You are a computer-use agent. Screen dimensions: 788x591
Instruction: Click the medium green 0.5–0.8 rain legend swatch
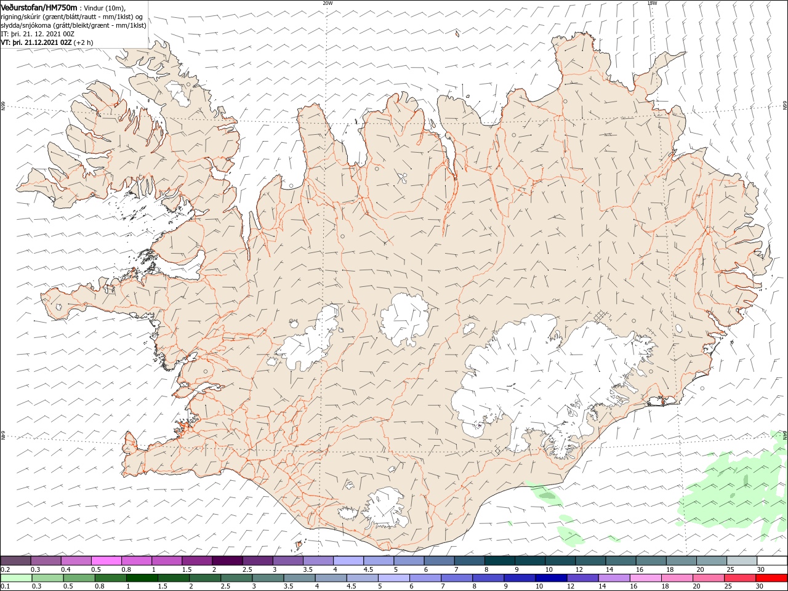pyautogui.click(x=79, y=578)
